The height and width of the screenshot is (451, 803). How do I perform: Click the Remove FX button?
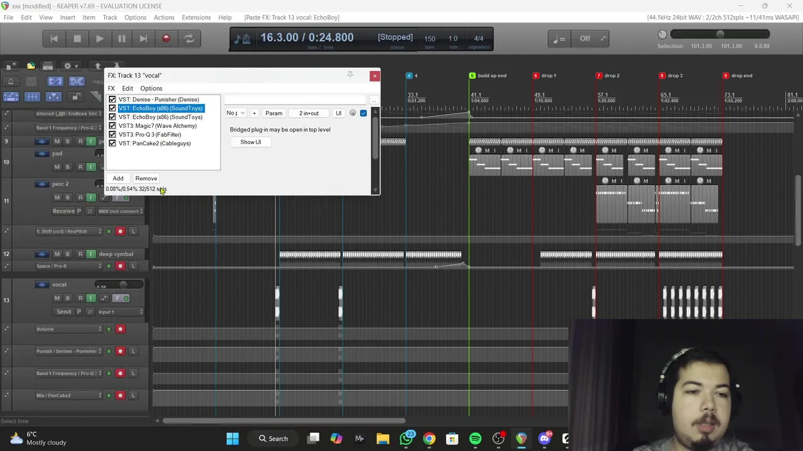(x=146, y=179)
